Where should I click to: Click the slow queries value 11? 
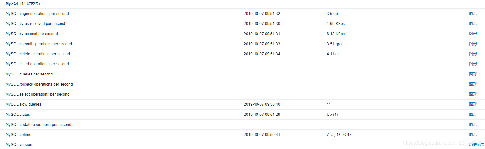(x=329, y=104)
